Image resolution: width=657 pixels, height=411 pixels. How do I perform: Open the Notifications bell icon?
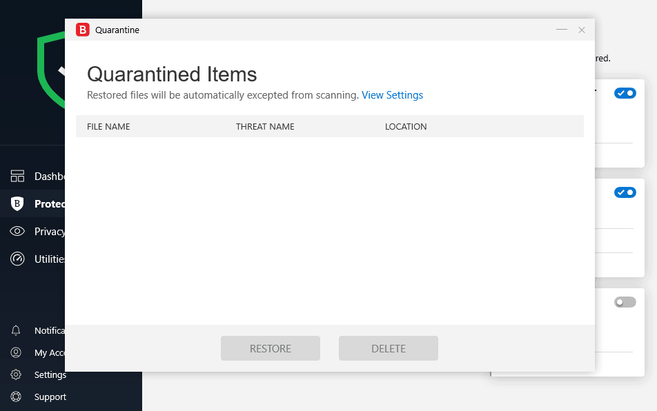[x=17, y=330]
